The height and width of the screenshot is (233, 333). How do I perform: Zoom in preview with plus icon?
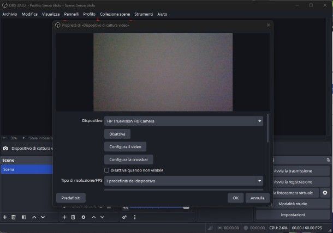pyautogui.click(x=23, y=138)
